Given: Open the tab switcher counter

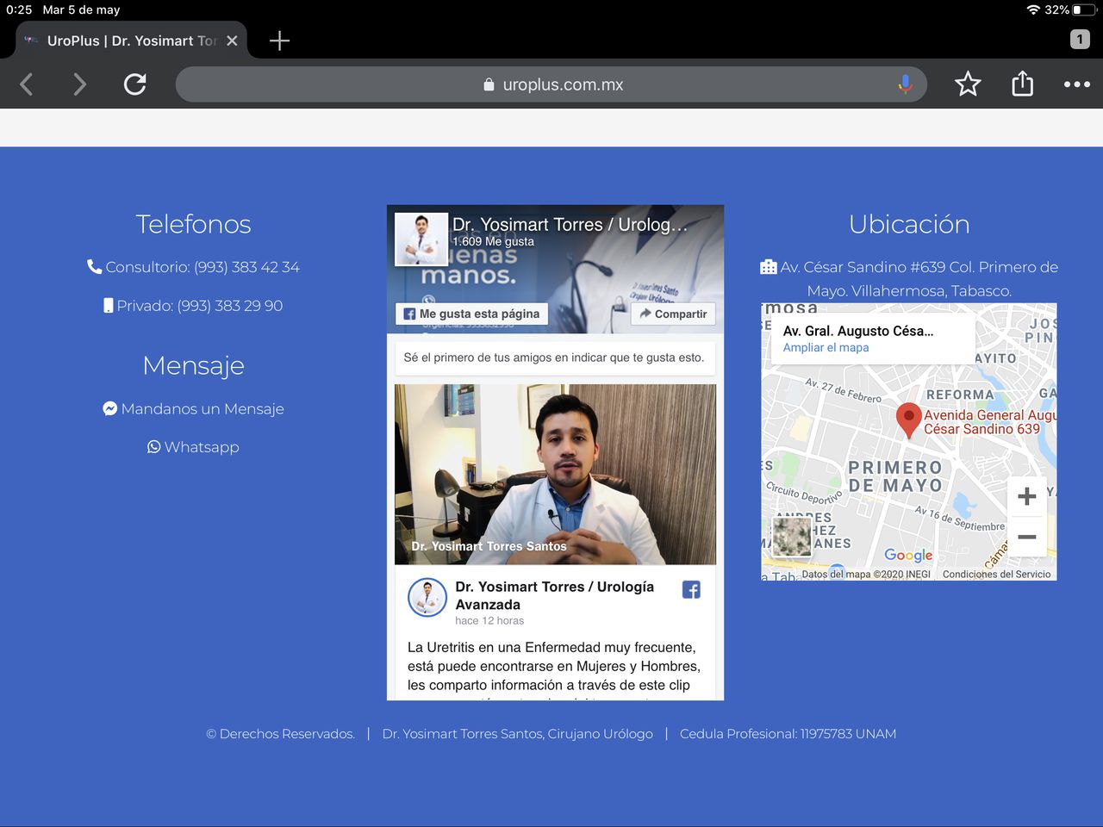Looking at the screenshot, I should click(1079, 39).
